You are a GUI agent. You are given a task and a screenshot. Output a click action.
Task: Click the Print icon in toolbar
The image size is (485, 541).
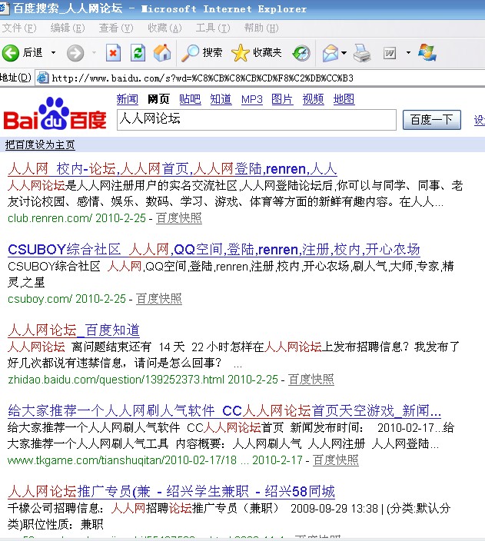point(363,52)
